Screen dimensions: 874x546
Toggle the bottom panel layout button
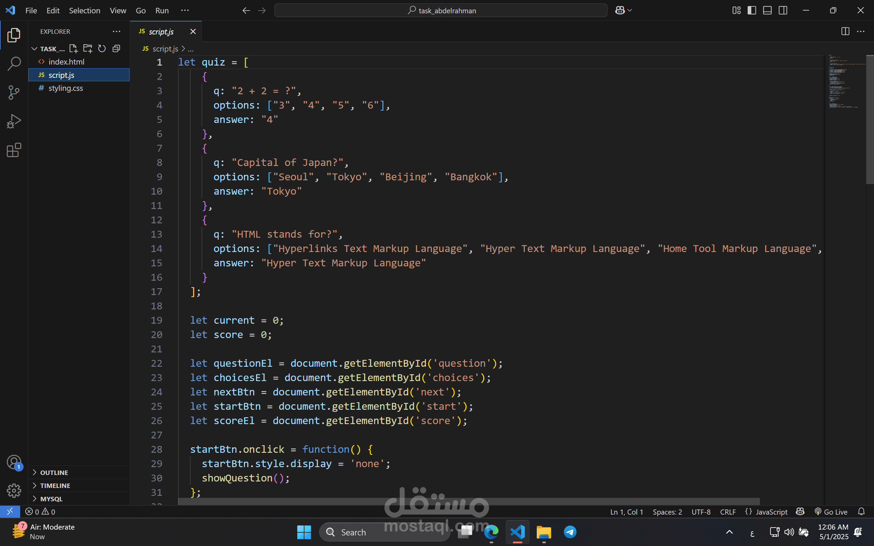767,11
